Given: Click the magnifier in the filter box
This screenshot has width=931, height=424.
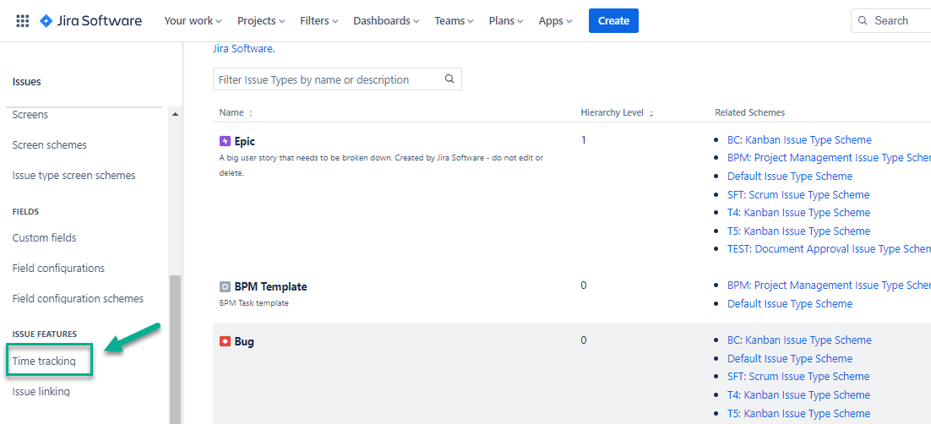Looking at the screenshot, I should pyautogui.click(x=449, y=79).
